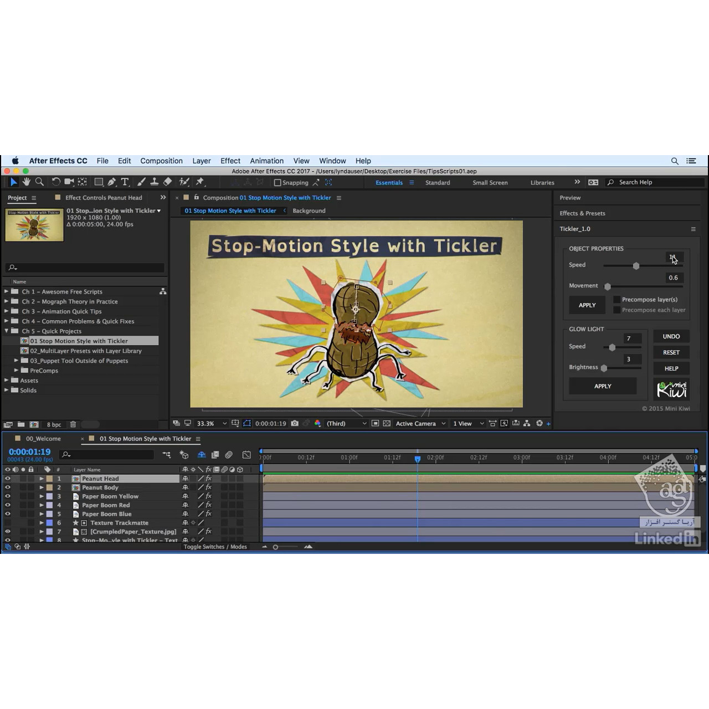Open the Composition menu

click(161, 161)
